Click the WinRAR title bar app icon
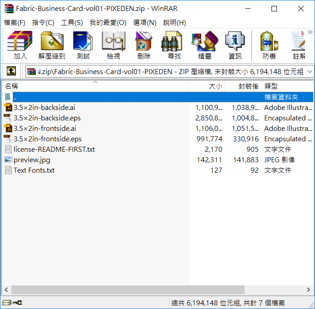Screen dimensions: 315x309 pos(9,9)
